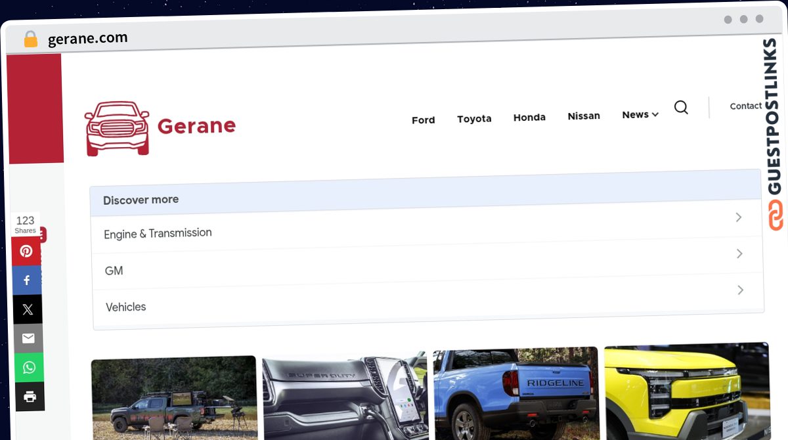Click the Gerane site title

(x=196, y=125)
